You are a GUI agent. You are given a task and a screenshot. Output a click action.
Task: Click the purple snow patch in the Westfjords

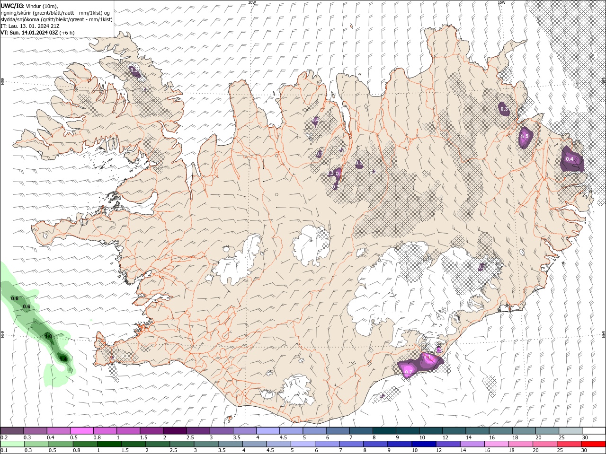coord(135,71)
